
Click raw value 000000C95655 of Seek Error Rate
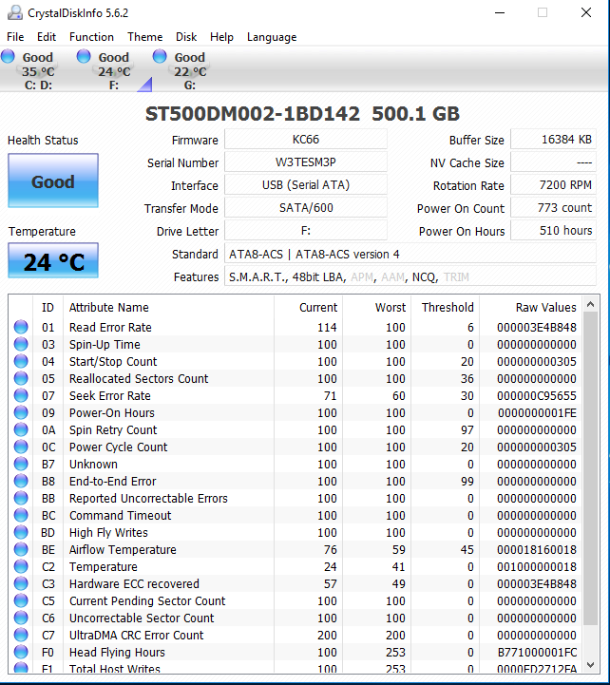pos(537,395)
